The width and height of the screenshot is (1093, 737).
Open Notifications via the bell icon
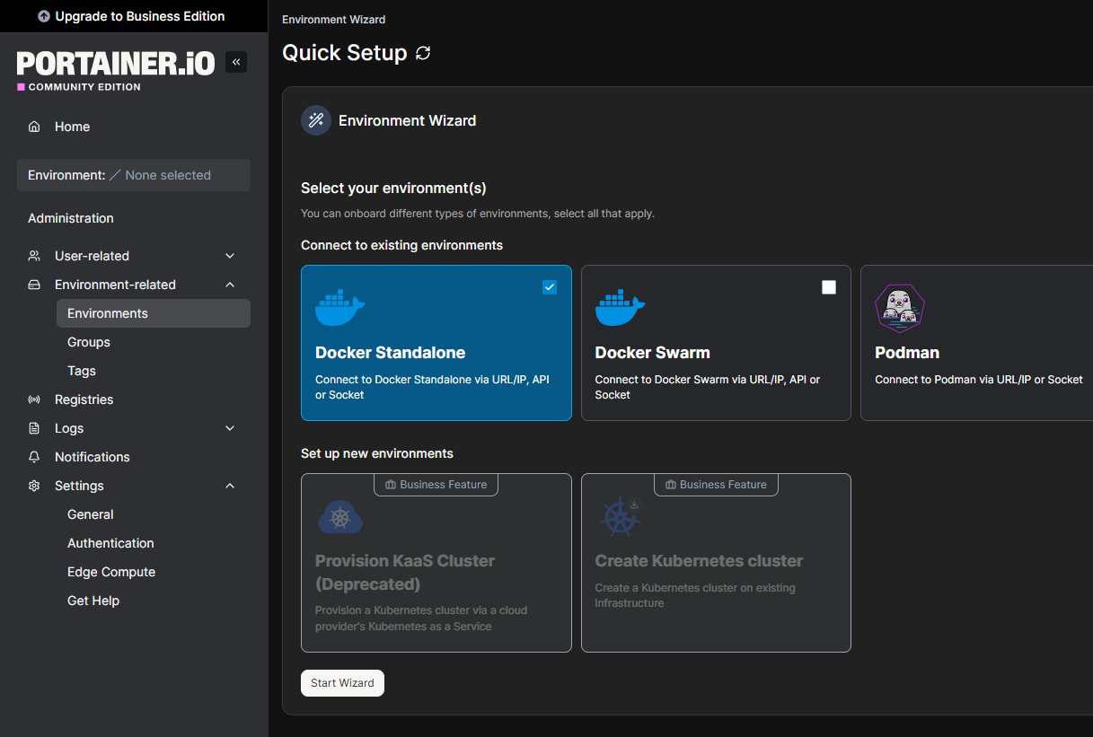point(34,456)
